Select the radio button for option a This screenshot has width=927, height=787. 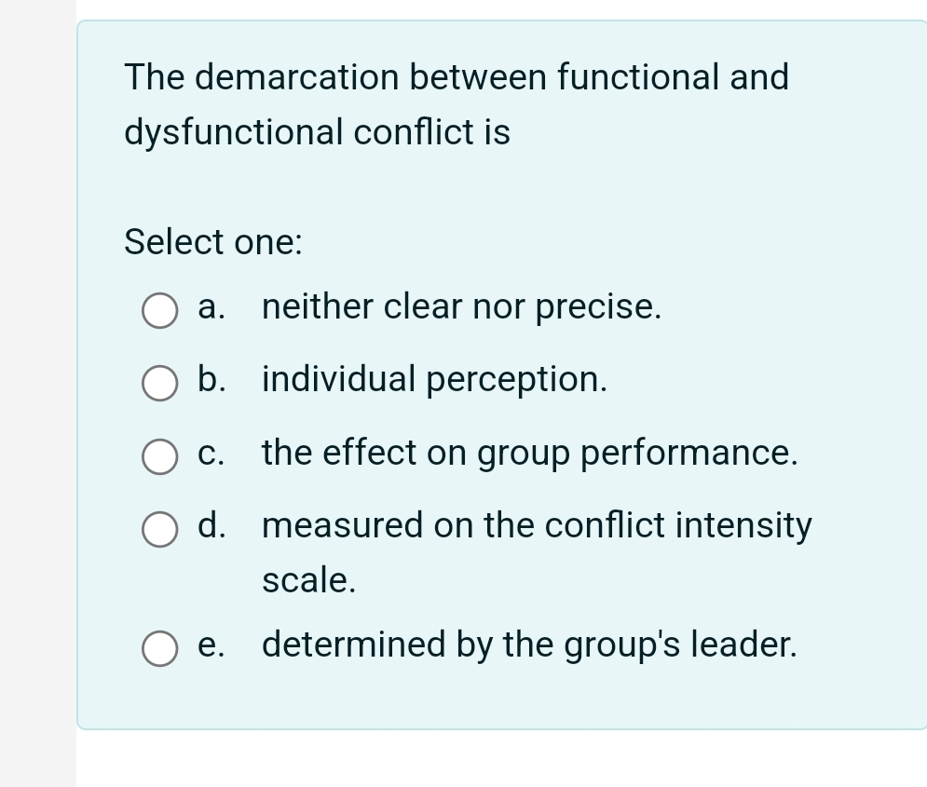(160, 311)
